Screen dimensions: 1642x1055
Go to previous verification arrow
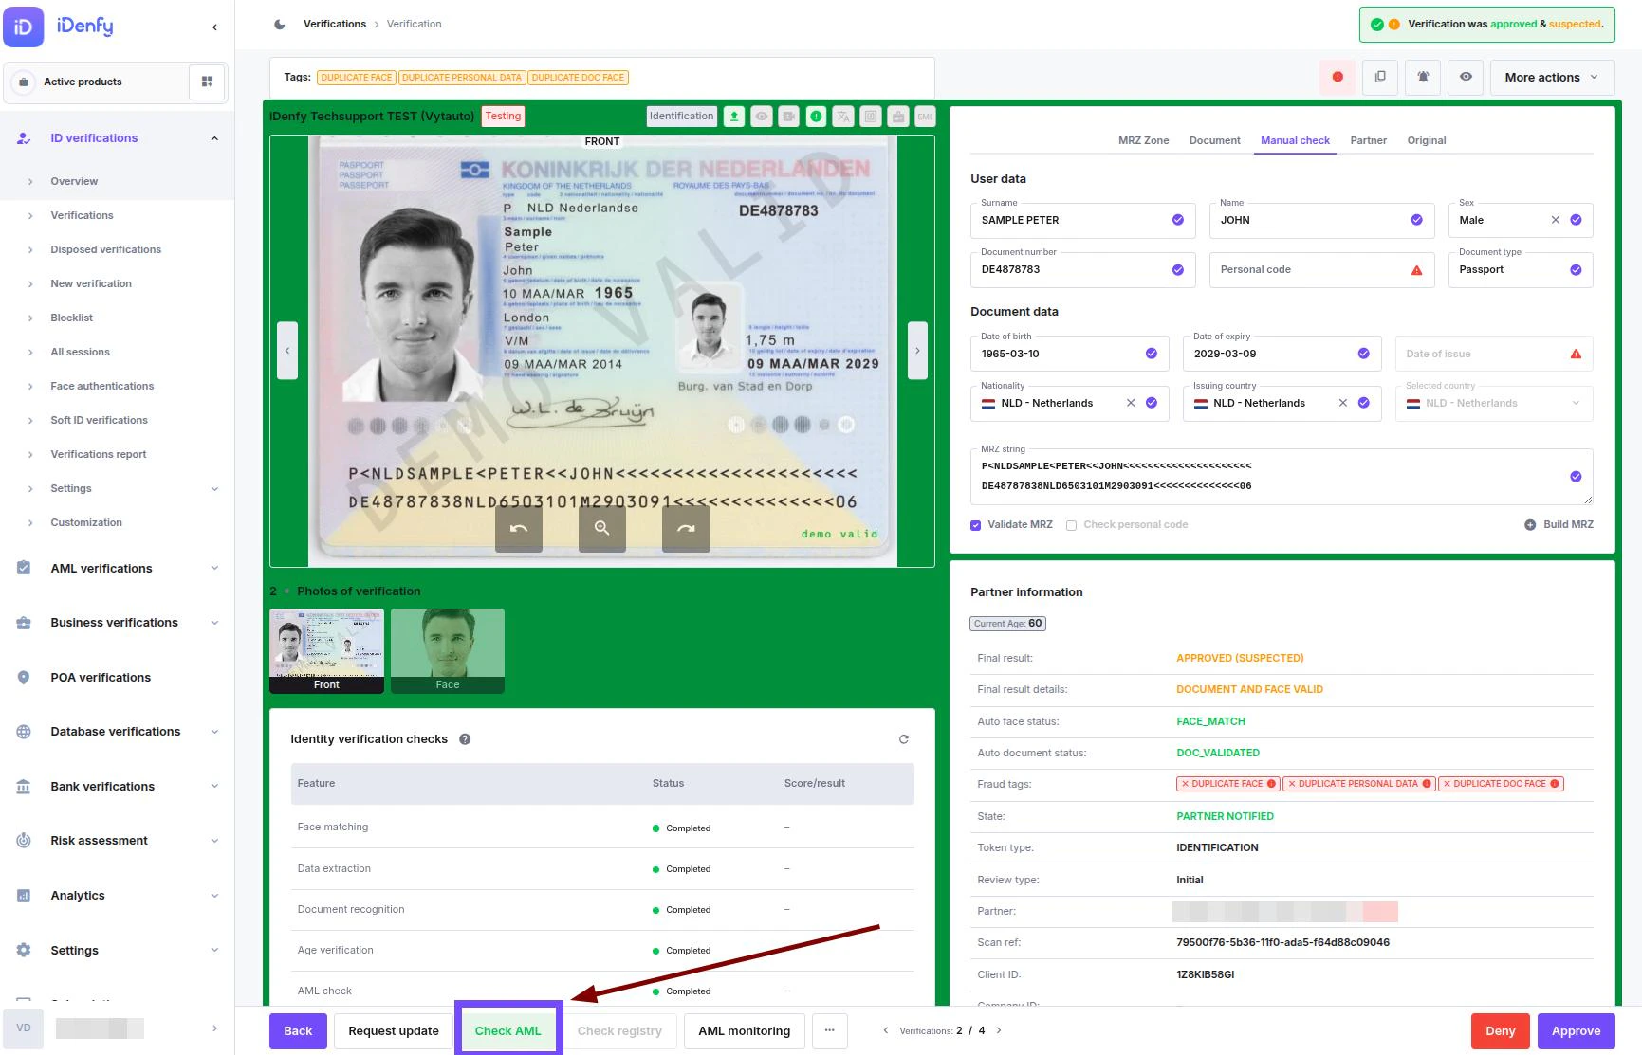[x=886, y=1030]
